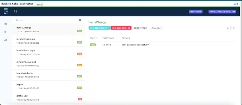This screenshot has height=105, width=242.
Task: Click the Extent report logo icon
Action: 6,11
